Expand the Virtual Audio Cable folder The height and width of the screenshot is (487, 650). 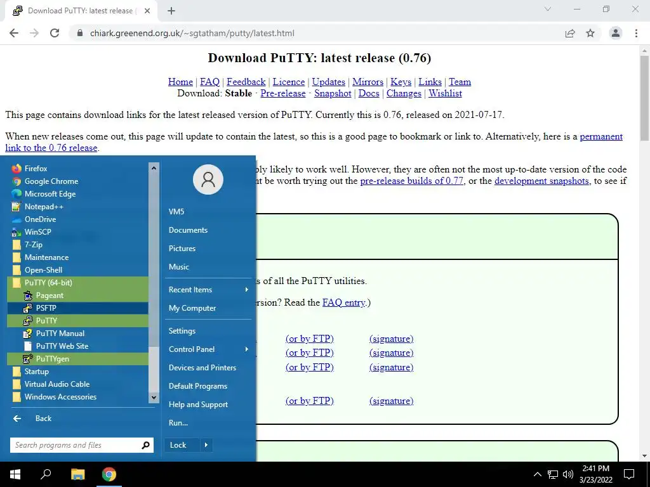[77, 384]
